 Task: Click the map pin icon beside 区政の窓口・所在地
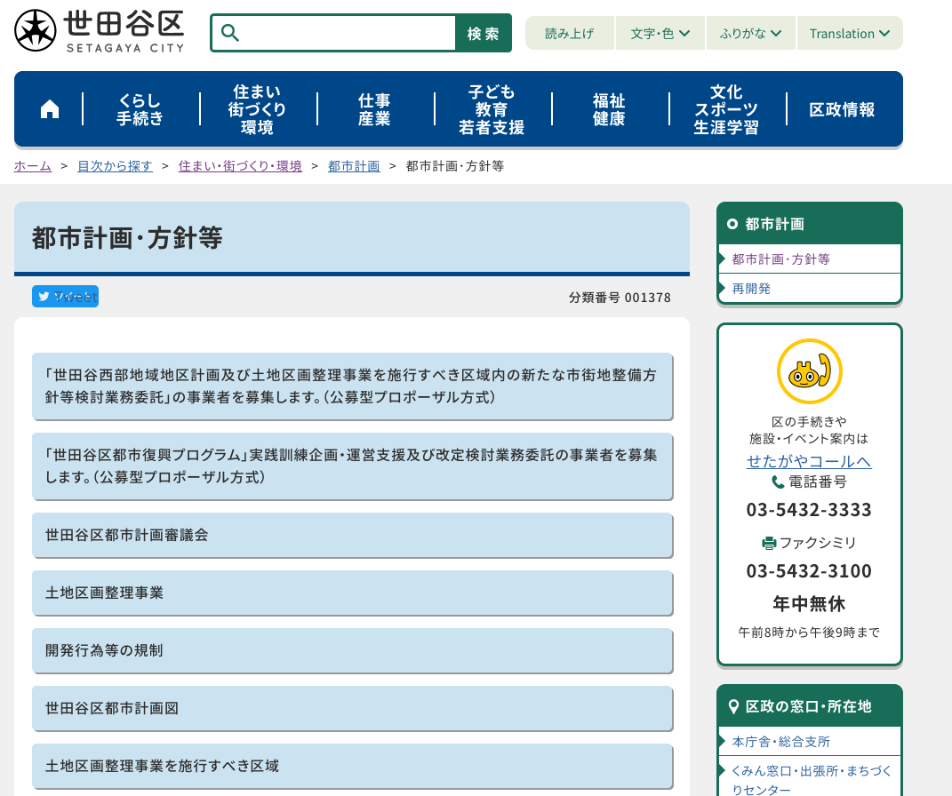(733, 706)
